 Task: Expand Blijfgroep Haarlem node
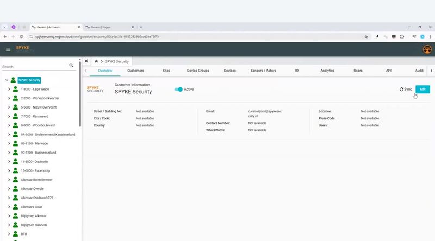point(9,225)
